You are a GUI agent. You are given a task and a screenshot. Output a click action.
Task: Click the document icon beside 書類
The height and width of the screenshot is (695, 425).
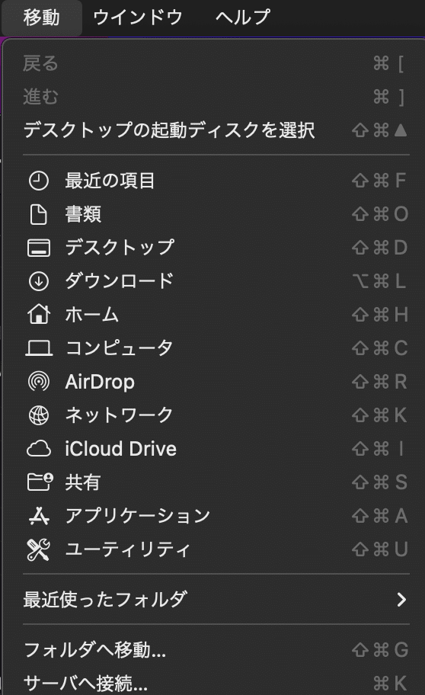click(x=39, y=215)
